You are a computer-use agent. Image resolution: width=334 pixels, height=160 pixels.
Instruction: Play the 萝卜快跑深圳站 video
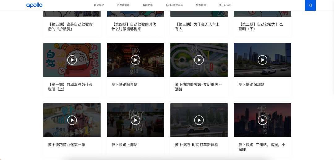[263, 60]
